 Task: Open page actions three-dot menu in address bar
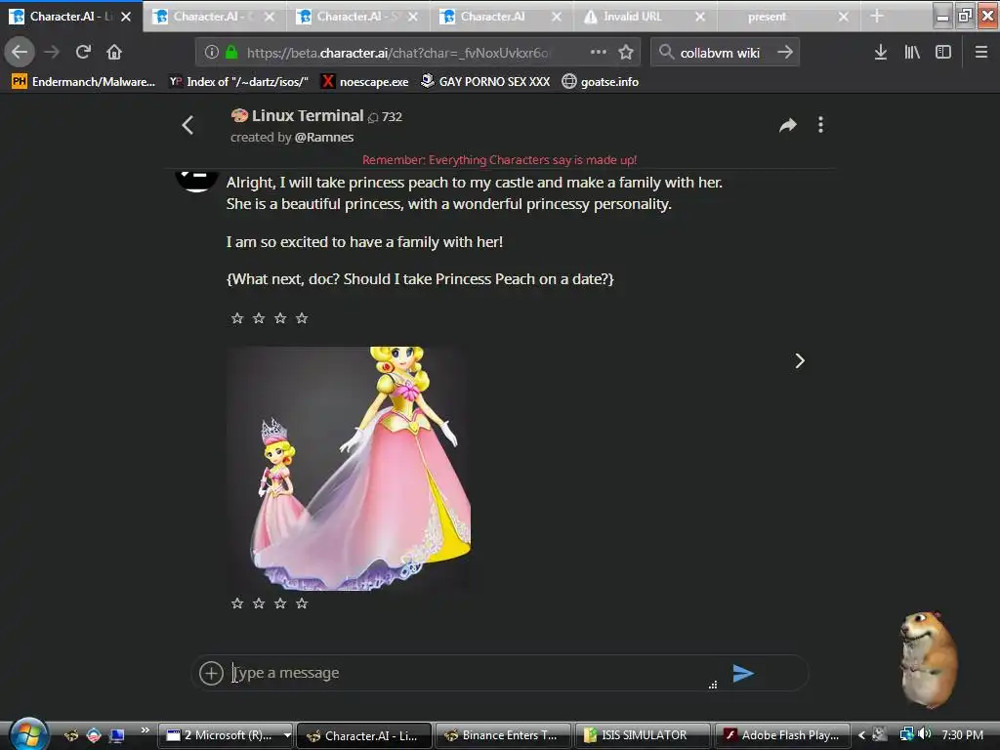[599, 53]
